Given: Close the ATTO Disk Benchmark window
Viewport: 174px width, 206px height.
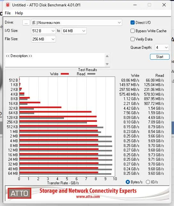Looking at the screenshot, I should click(164, 5).
